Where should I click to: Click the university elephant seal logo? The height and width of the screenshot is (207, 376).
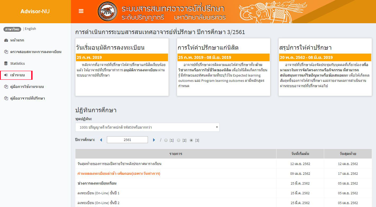point(107,12)
